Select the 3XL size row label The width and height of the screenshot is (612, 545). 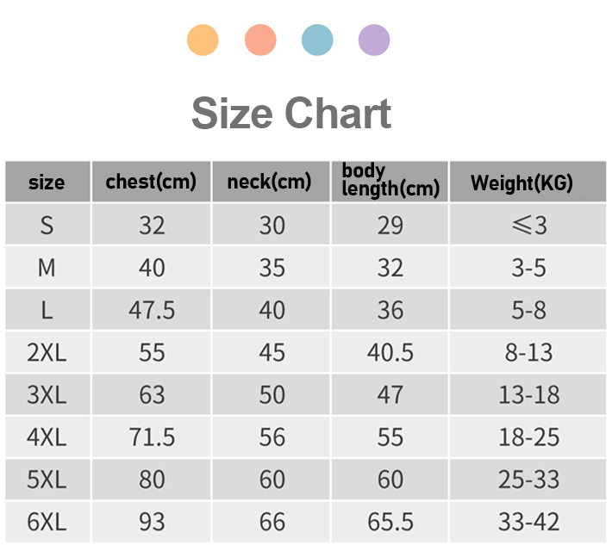click(47, 394)
